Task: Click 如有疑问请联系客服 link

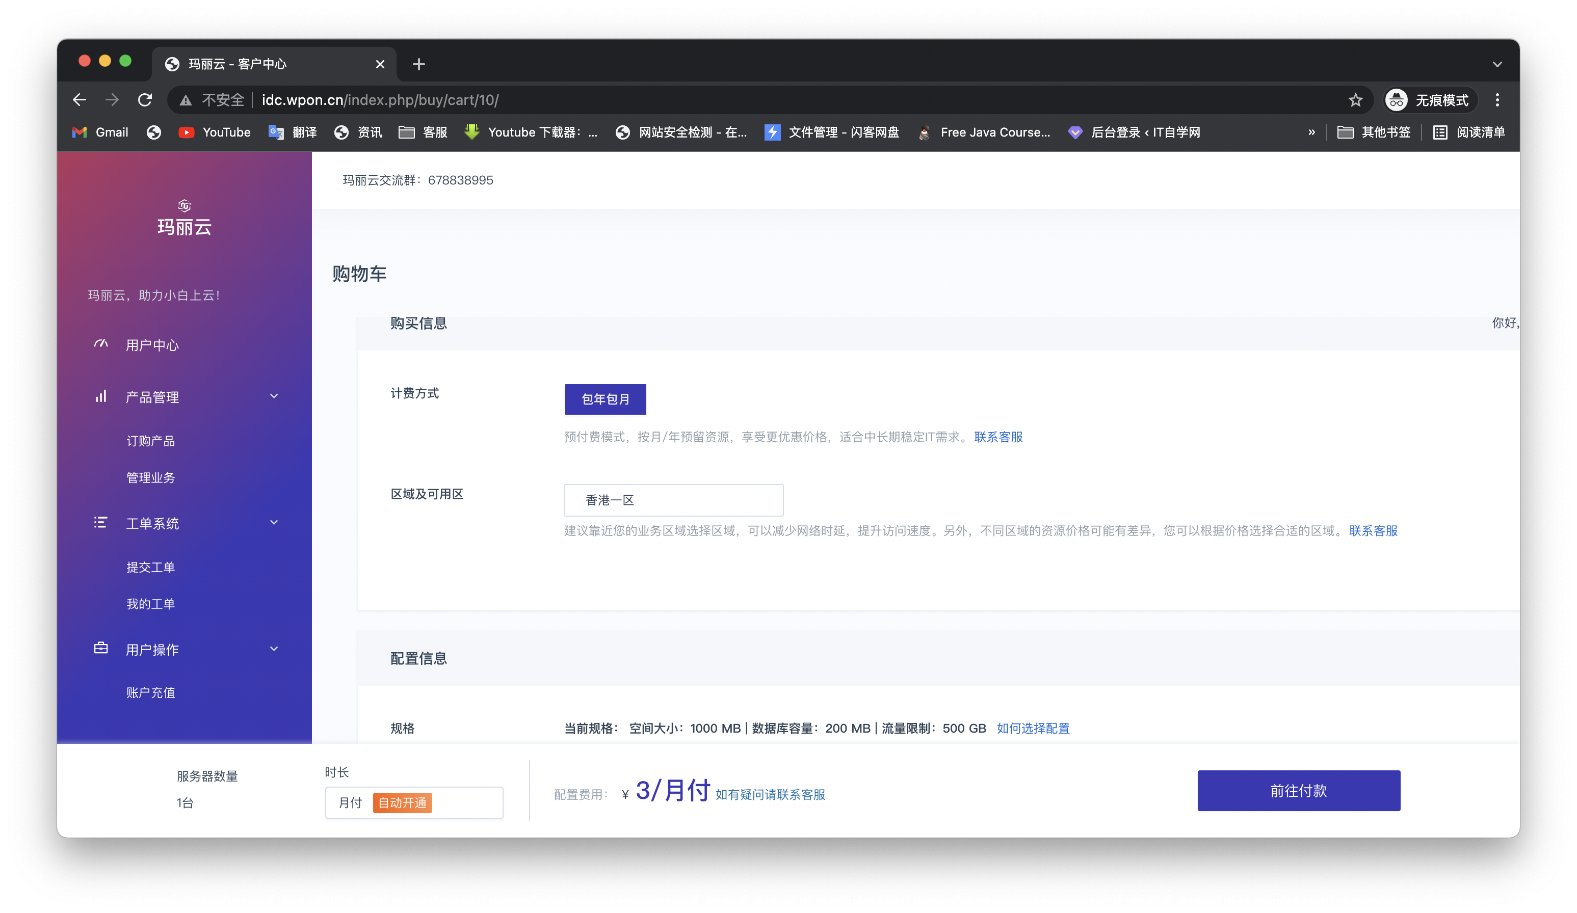Action: 770,795
